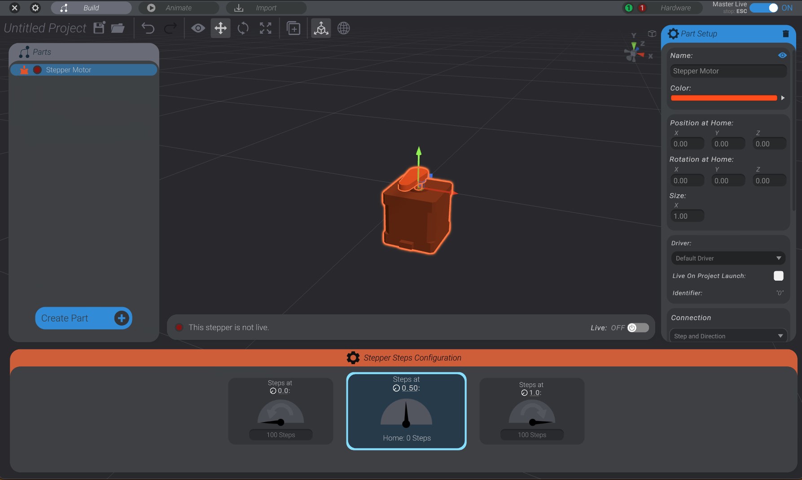Enable Live On Project Launch
Image resolution: width=802 pixels, height=480 pixels.
coord(778,276)
